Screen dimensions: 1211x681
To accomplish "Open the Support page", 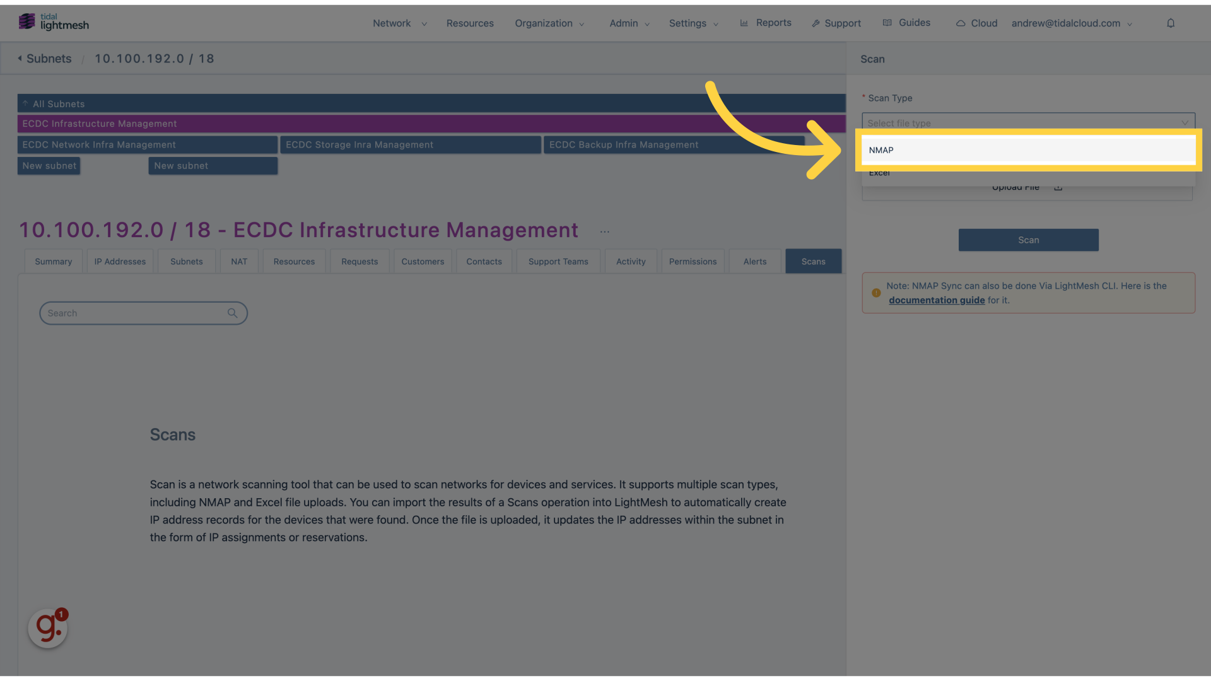I will pyautogui.click(x=836, y=23).
